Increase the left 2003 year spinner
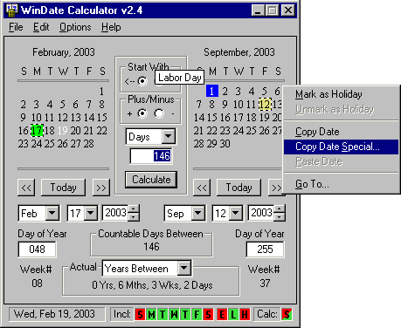This screenshot has width=401, height=328. click(x=134, y=209)
